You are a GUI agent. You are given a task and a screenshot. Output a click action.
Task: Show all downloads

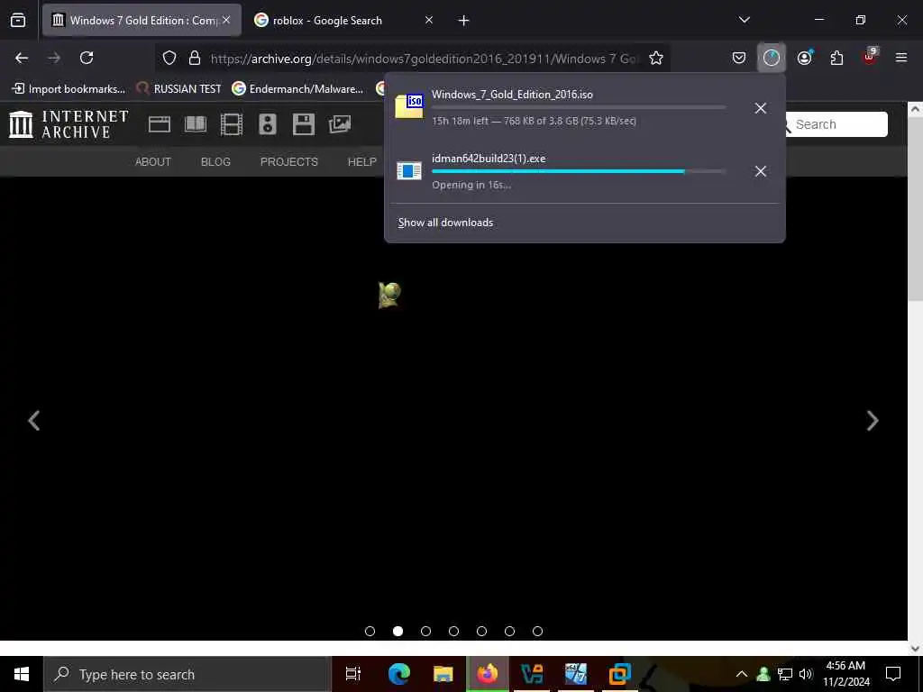pos(445,223)
